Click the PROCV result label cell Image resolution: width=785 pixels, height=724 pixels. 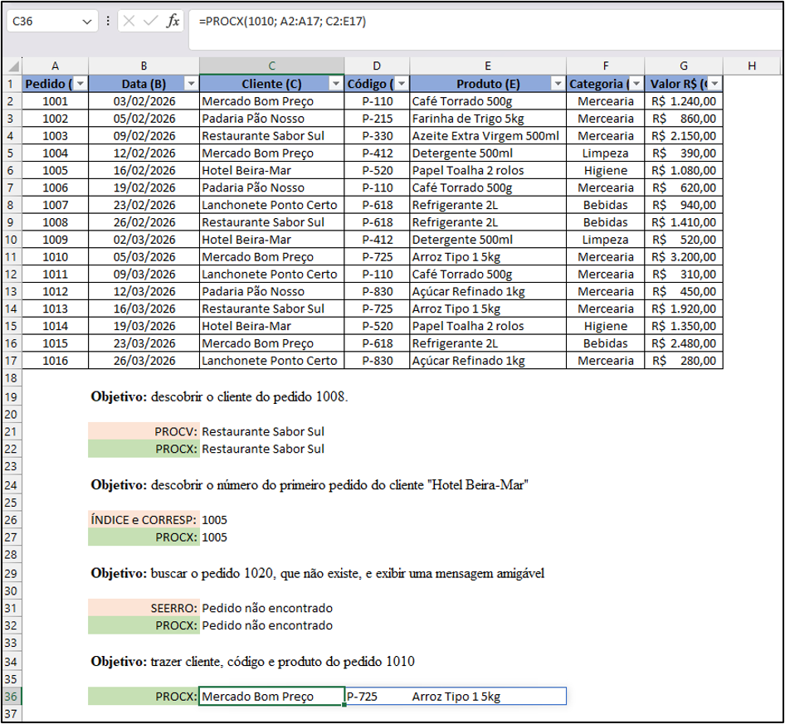click(144, 431)
